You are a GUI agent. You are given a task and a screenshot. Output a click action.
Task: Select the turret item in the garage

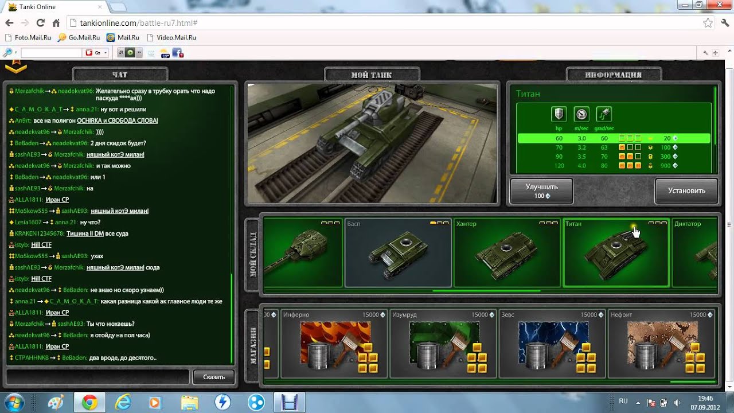(x=303, y=252)
